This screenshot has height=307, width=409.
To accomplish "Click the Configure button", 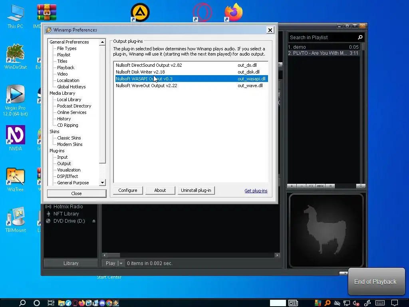I will [x=128, y=190].
